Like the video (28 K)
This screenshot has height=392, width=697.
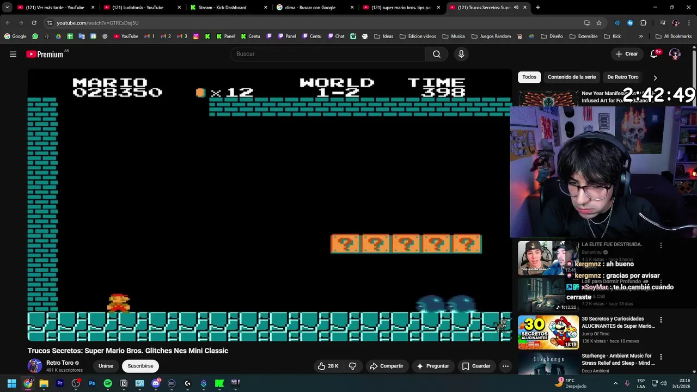point(328,366)
